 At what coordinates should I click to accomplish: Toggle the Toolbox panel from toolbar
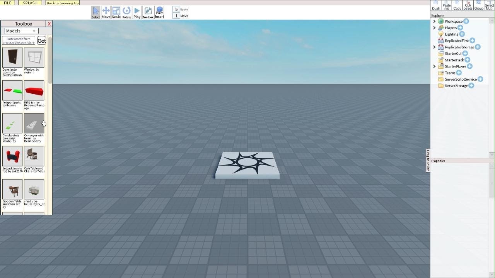click(148, 12)
